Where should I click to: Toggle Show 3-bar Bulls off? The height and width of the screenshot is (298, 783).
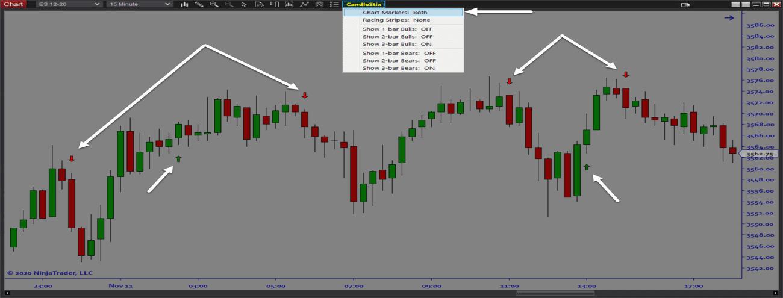[x=398, y=44]
